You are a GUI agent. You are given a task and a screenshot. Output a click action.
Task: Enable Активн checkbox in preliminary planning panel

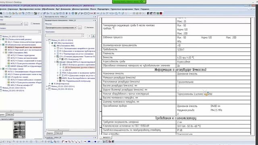click(x=85, y=27)
